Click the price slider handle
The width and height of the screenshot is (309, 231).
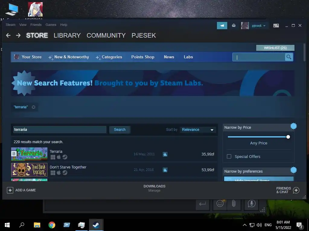[x=288, y=137]
